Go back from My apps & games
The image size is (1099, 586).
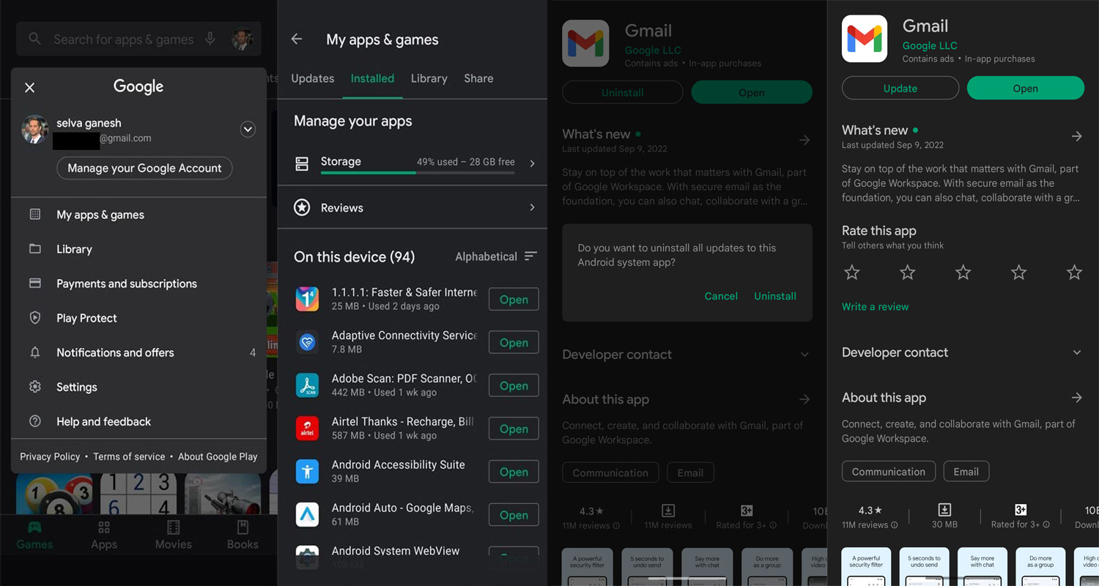[297, 40]
